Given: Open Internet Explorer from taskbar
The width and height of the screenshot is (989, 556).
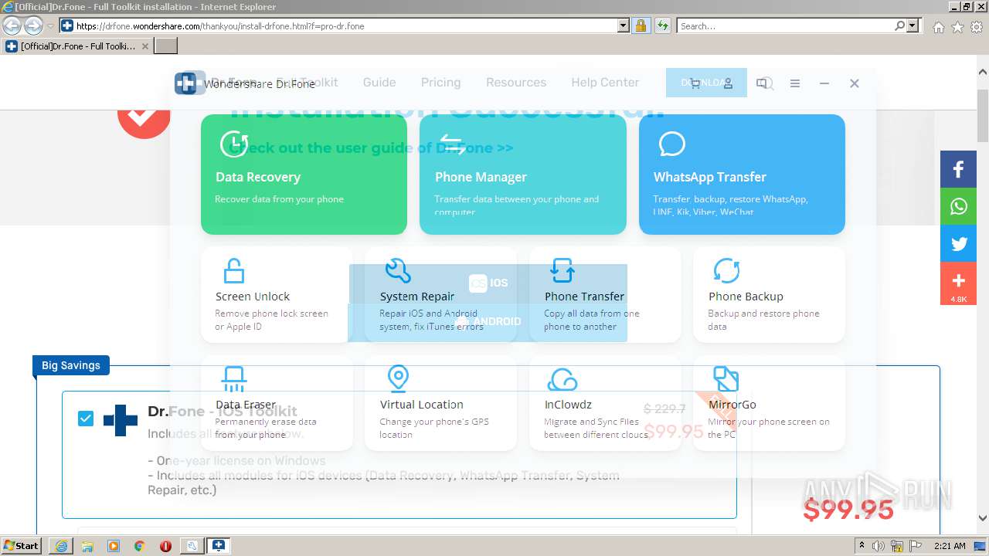Looking at the screenshot, I should click(61, 546).
